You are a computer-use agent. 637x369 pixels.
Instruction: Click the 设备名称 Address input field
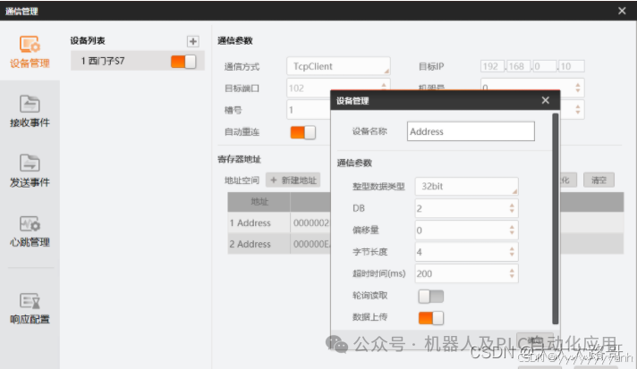[x=471, y=131]
